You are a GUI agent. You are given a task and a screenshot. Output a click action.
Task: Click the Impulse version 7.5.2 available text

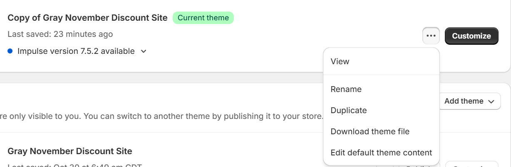pos(76,51)
